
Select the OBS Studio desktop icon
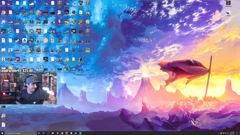(x=74, y=13)
